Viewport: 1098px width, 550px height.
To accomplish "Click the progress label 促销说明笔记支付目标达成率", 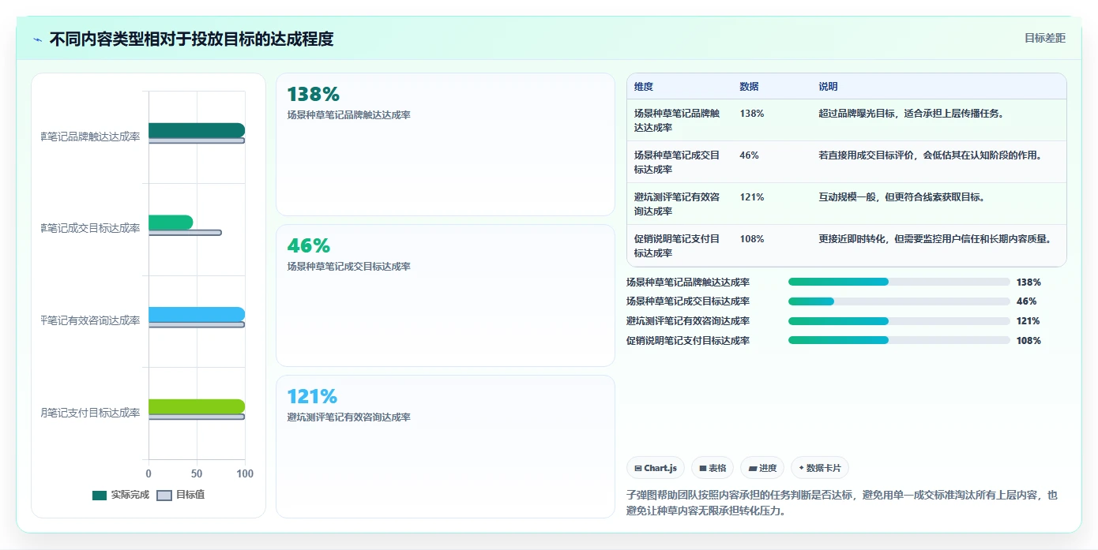I will (688, 340).
